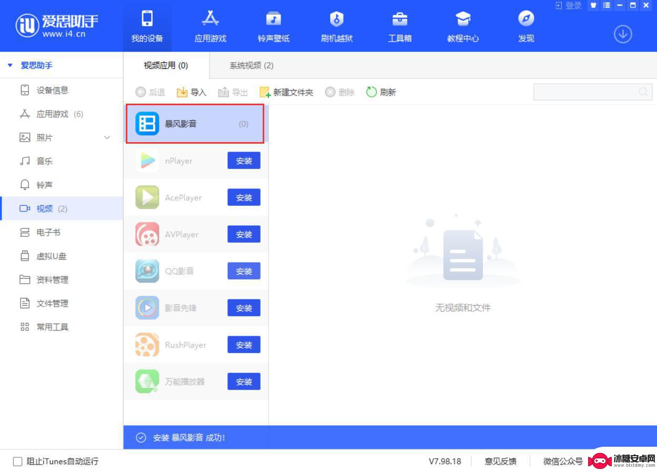Select 设备信息 in the sidebar
This screenshot has width=657, height=472.
pyautogui.click(x=62, y=90)
